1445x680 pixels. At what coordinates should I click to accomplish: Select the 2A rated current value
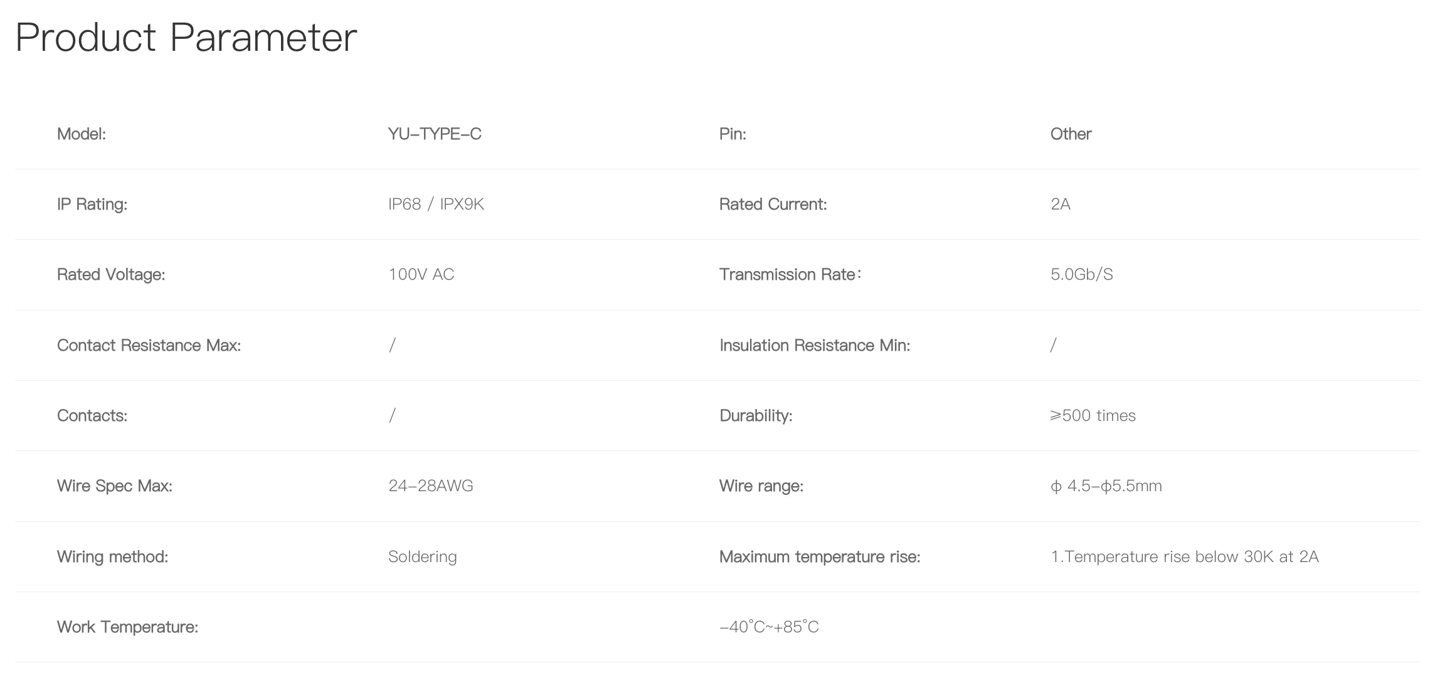point(1061,204)
